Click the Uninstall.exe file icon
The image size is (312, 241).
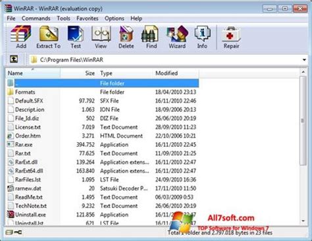[11, 215]
